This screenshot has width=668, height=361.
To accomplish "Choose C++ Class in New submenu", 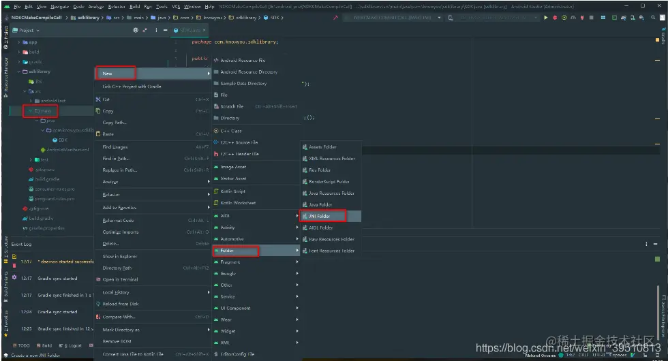I will (256, 131).
